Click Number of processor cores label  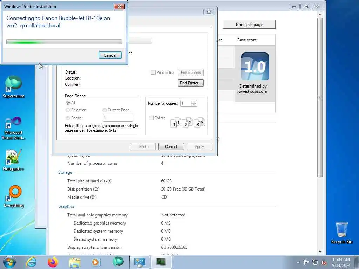pos(92,163)
